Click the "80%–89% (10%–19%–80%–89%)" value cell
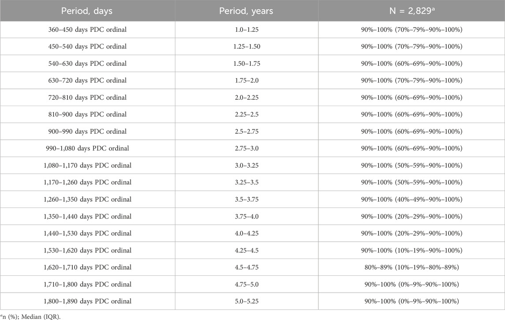 (x=411, y=267)
